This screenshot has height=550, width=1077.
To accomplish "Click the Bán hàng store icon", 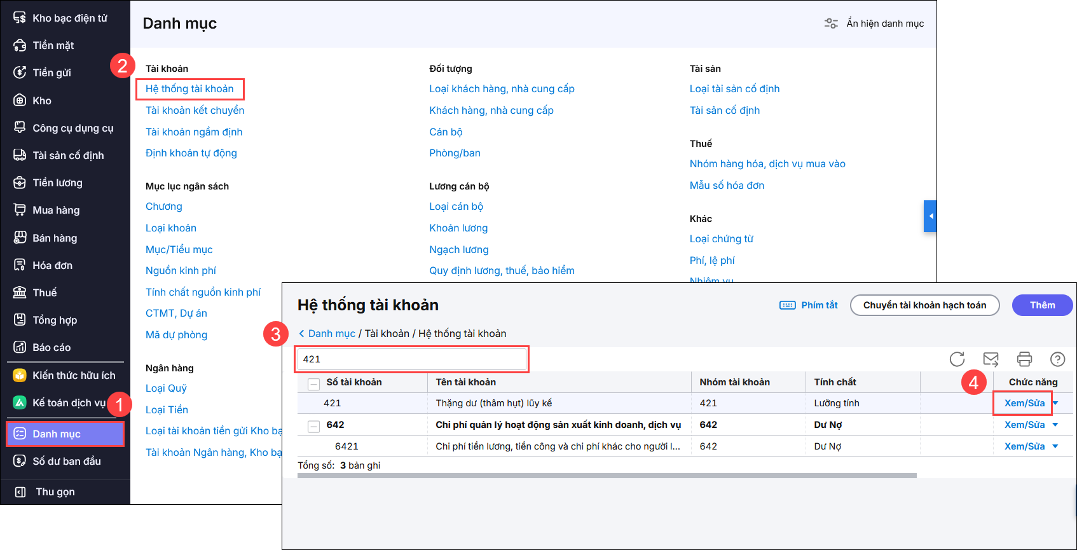I will [20, 238].
